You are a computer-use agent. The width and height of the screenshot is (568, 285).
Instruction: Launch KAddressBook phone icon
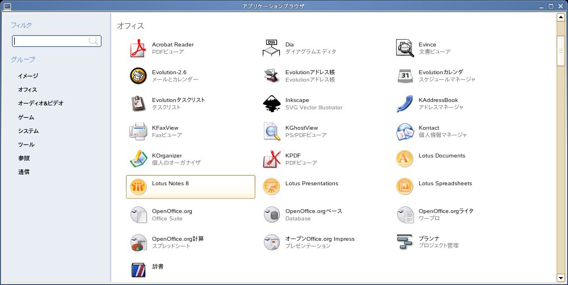click(x=405, y=104)
